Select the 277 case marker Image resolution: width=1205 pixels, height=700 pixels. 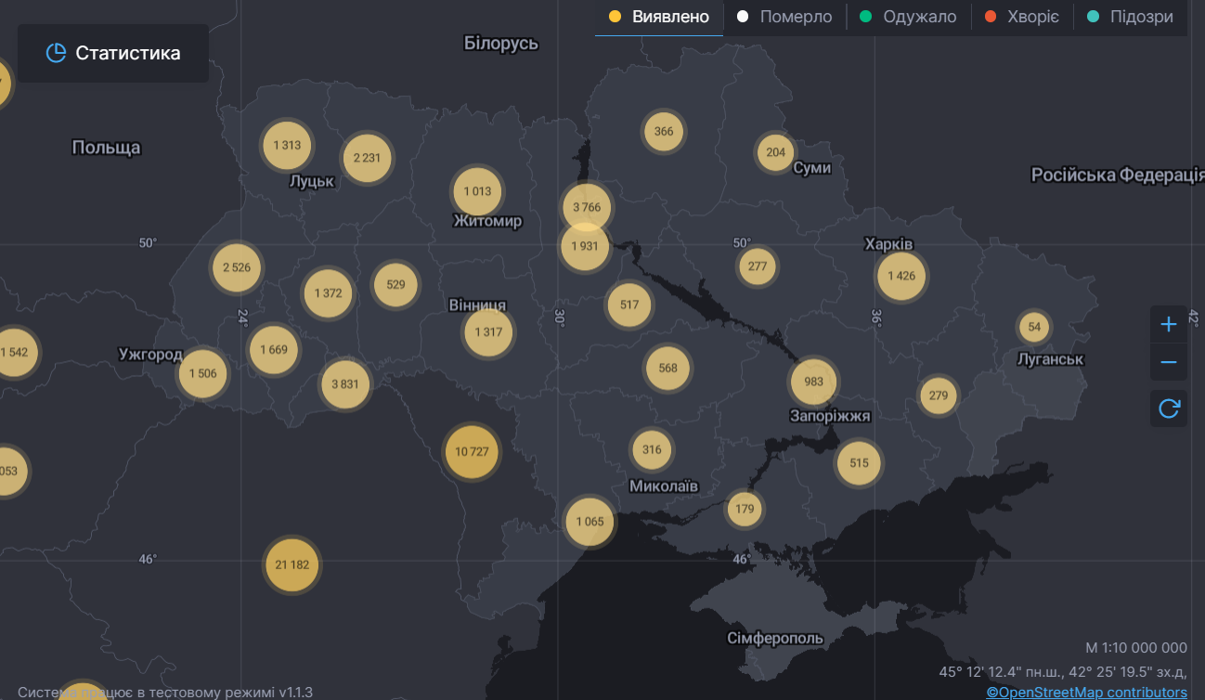click(758, 266)
